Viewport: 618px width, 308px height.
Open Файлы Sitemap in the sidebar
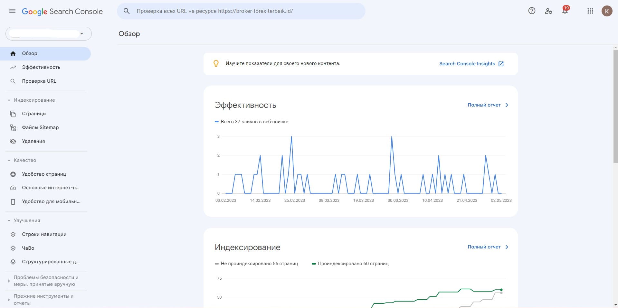[x=45, y=127]
